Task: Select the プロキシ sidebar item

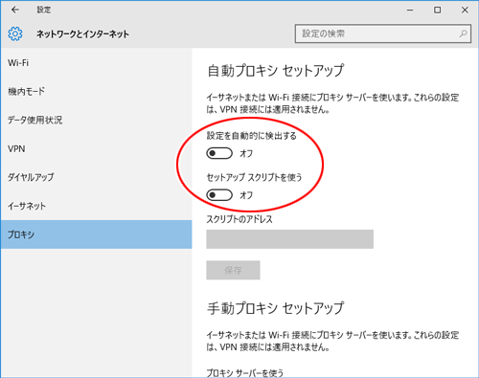Action: [96, 234]
